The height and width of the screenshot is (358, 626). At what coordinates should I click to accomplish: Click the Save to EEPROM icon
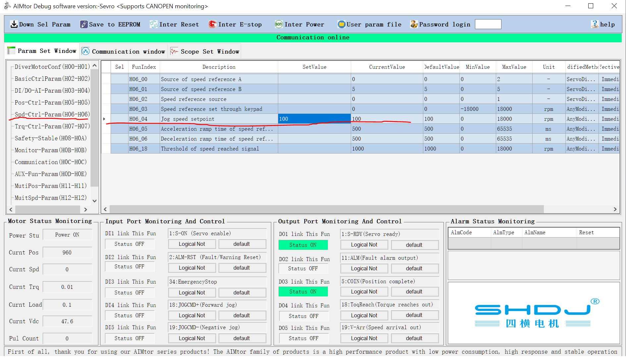tap(84, 24)
